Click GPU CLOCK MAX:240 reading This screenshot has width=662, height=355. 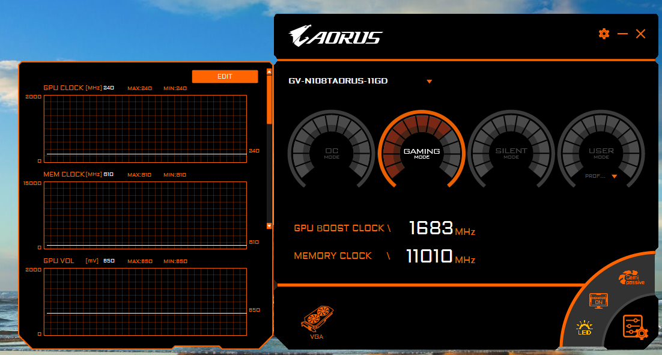140,88
